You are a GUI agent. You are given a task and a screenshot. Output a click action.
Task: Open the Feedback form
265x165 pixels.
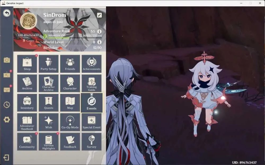70,142
